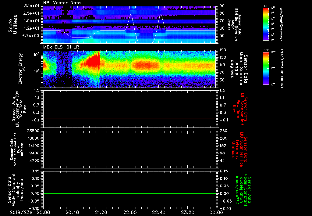Click the 23500 scanner position axis value
This screenshot has height=216, width=312.
tap(33, 131)
